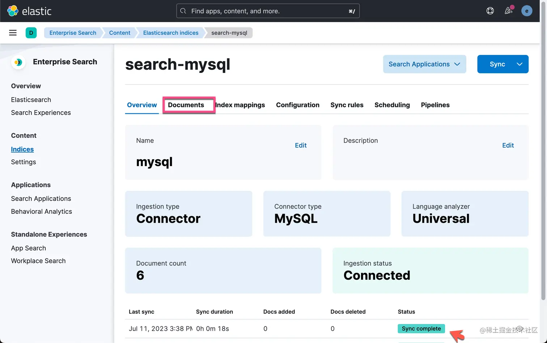Open Elasticsearch in sidebar Overview
The width and height of the screenshot is (547, 343).
tap(31, 100)
